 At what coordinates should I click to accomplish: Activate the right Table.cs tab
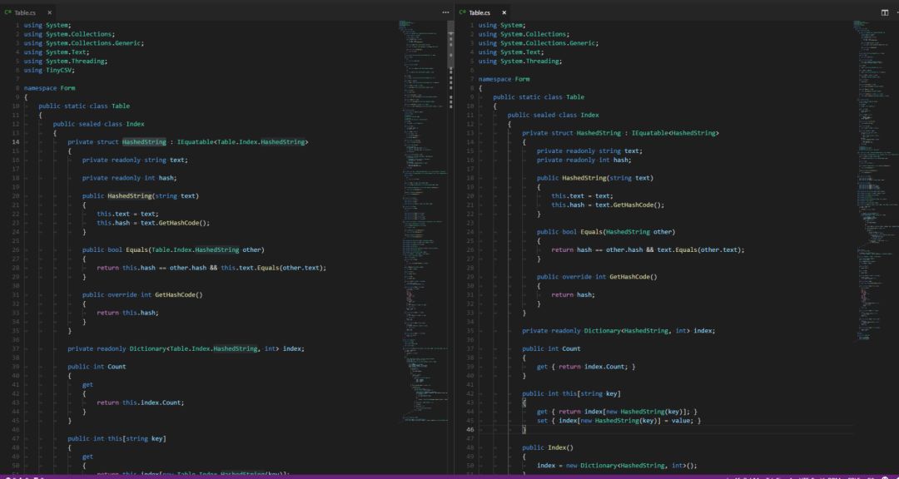(479, 12)
